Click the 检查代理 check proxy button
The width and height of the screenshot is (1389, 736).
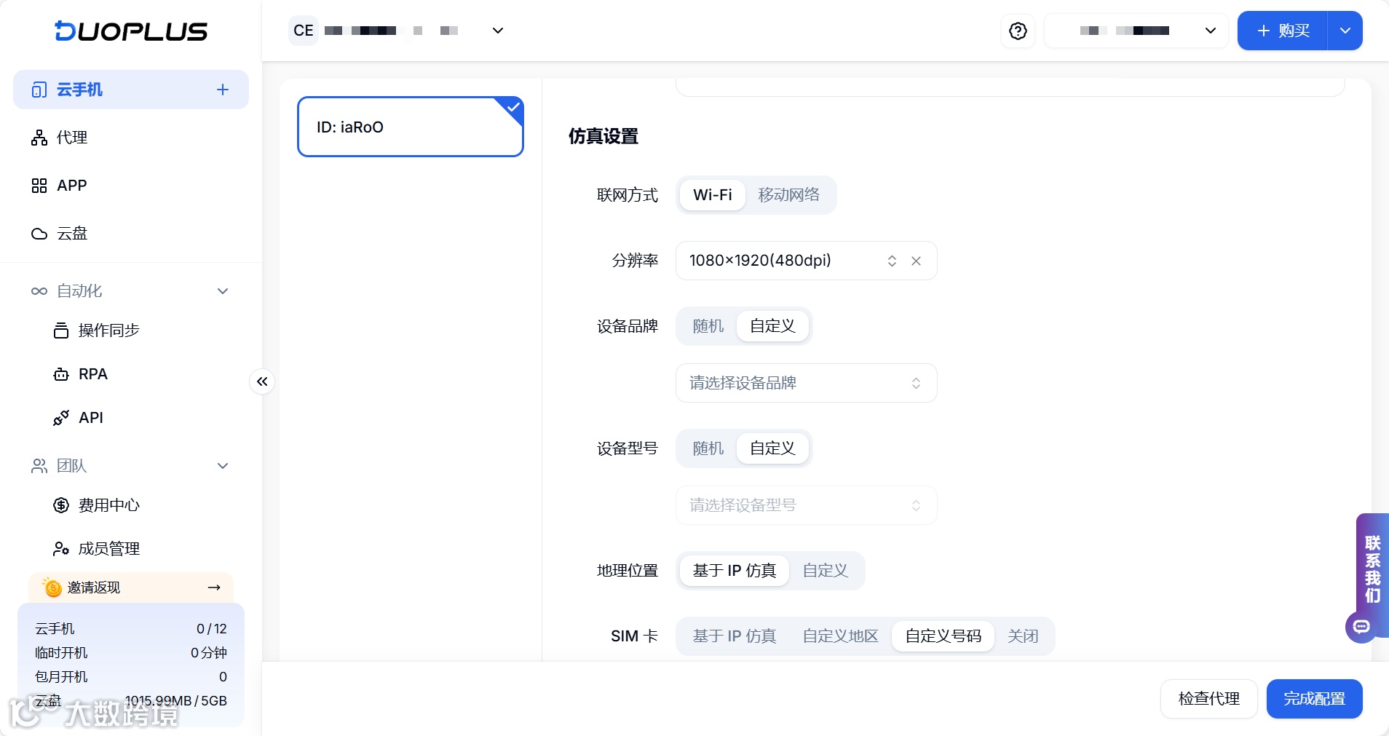[1209, 699]
